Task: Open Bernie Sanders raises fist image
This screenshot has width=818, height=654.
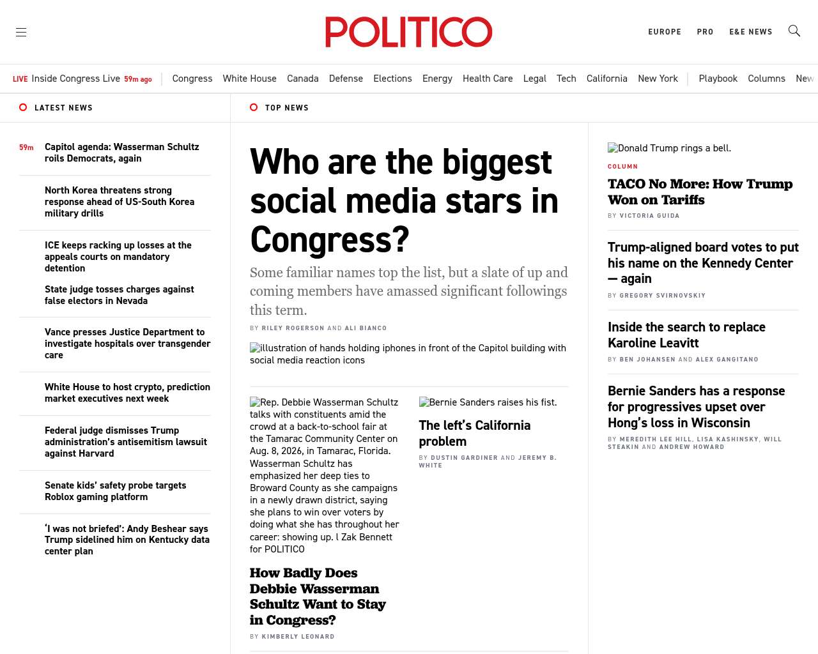Action: 488,402
